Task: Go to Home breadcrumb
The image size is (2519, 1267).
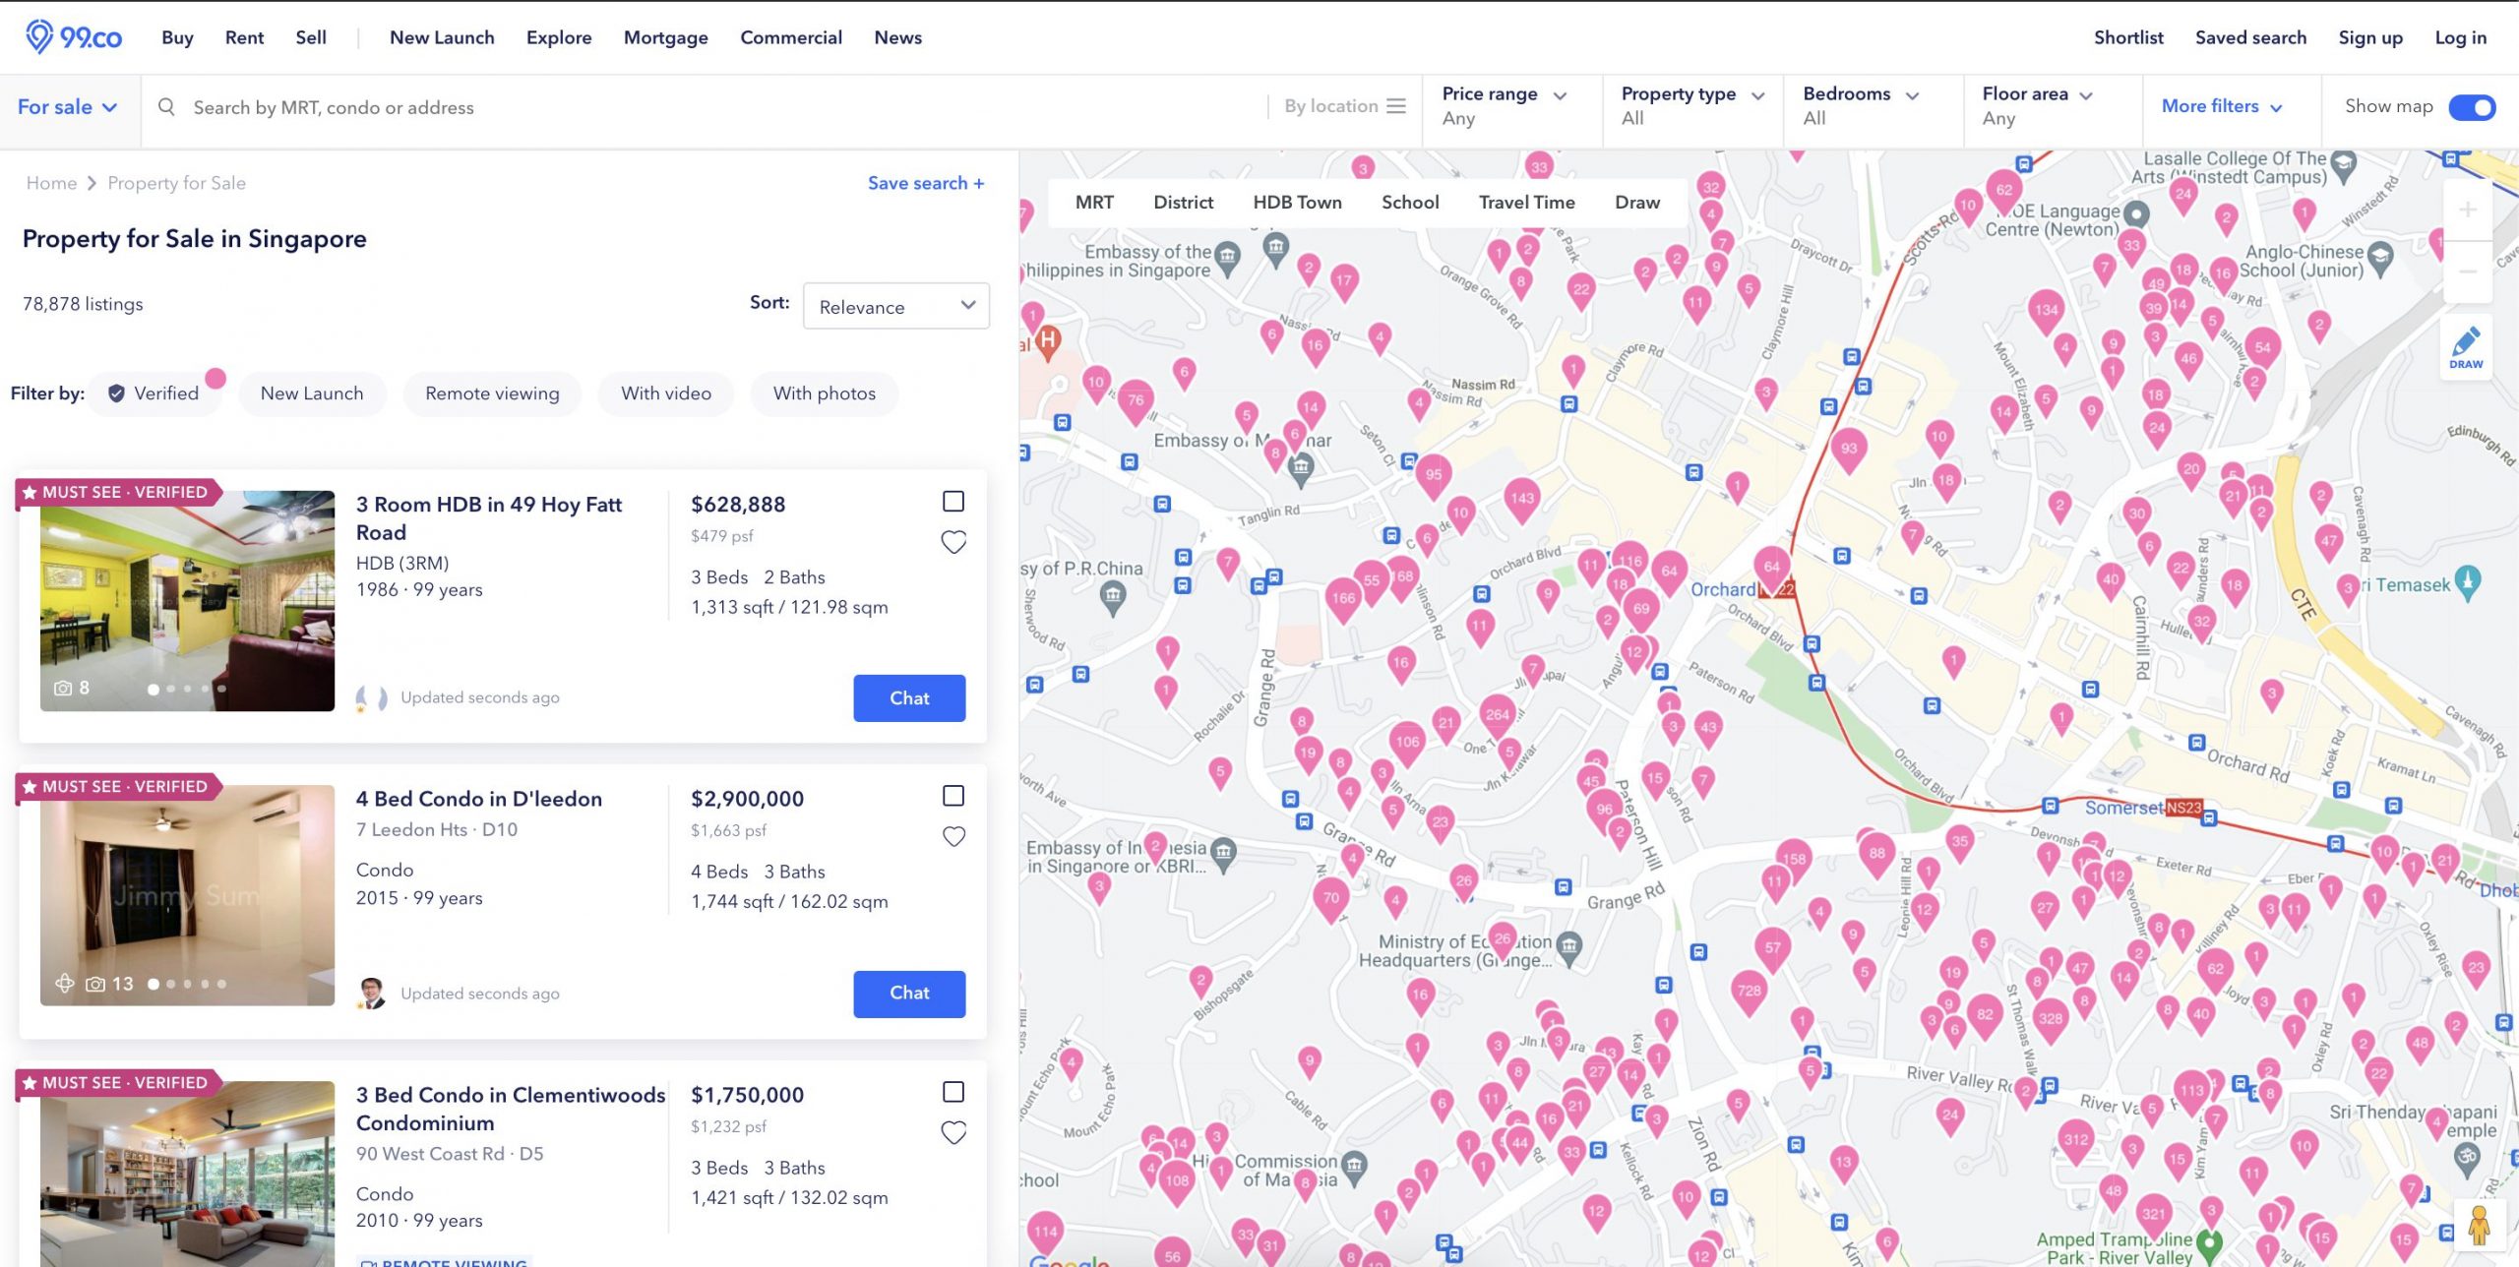Action: point(51,183)
